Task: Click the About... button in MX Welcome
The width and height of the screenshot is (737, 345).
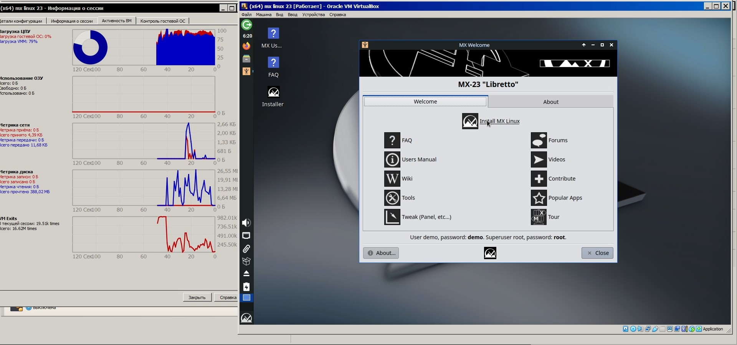Action: 381,253
